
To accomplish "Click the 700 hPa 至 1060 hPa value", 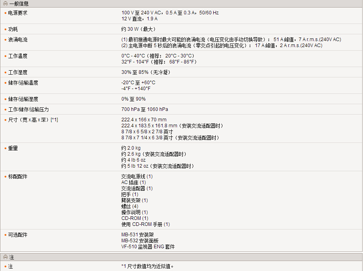I will 145,109.
